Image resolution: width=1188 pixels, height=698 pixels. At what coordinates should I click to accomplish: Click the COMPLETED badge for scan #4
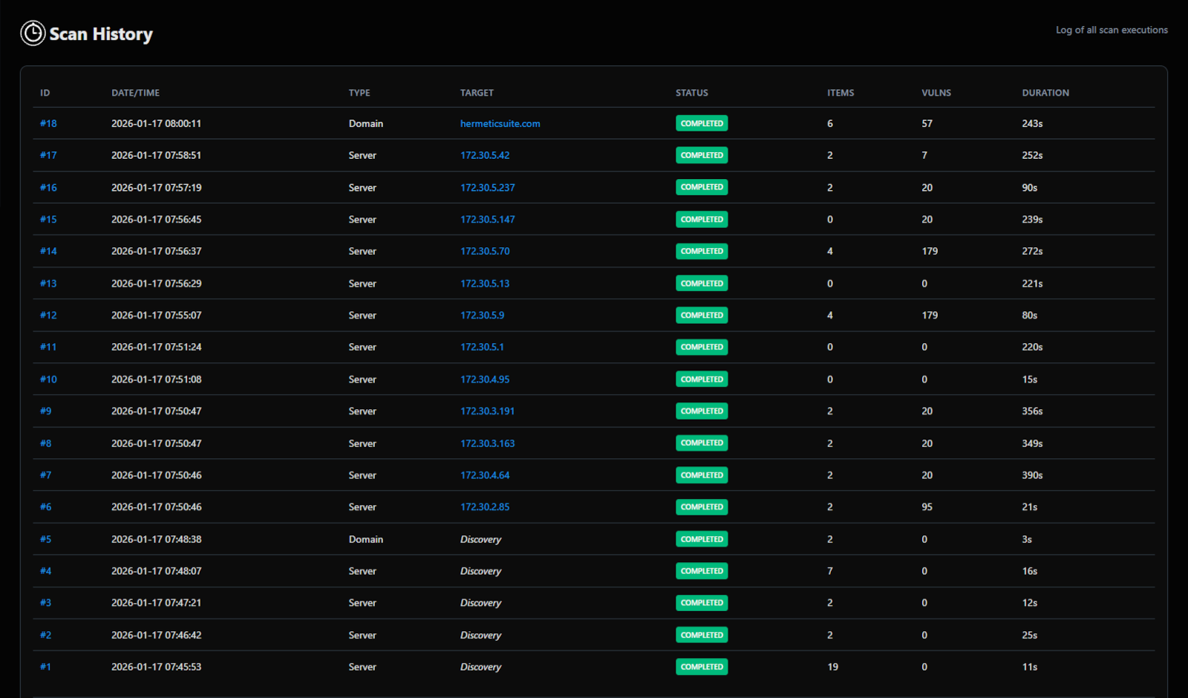coord(701,571)
